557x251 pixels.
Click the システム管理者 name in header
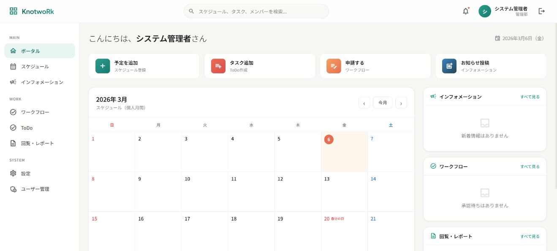click(x=511, y=8)
